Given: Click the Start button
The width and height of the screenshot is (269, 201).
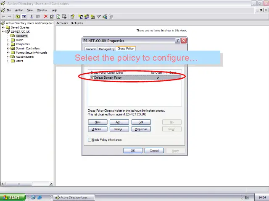Looking at the screenshot, I should coord(12,197).
